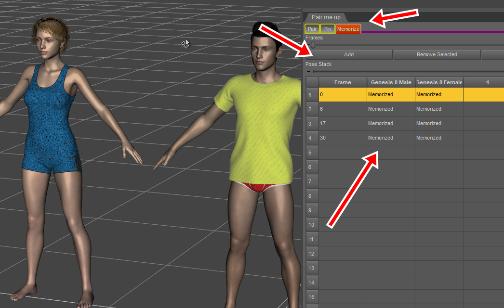Click the Add button
504x308 pixels.
[349, 54]
